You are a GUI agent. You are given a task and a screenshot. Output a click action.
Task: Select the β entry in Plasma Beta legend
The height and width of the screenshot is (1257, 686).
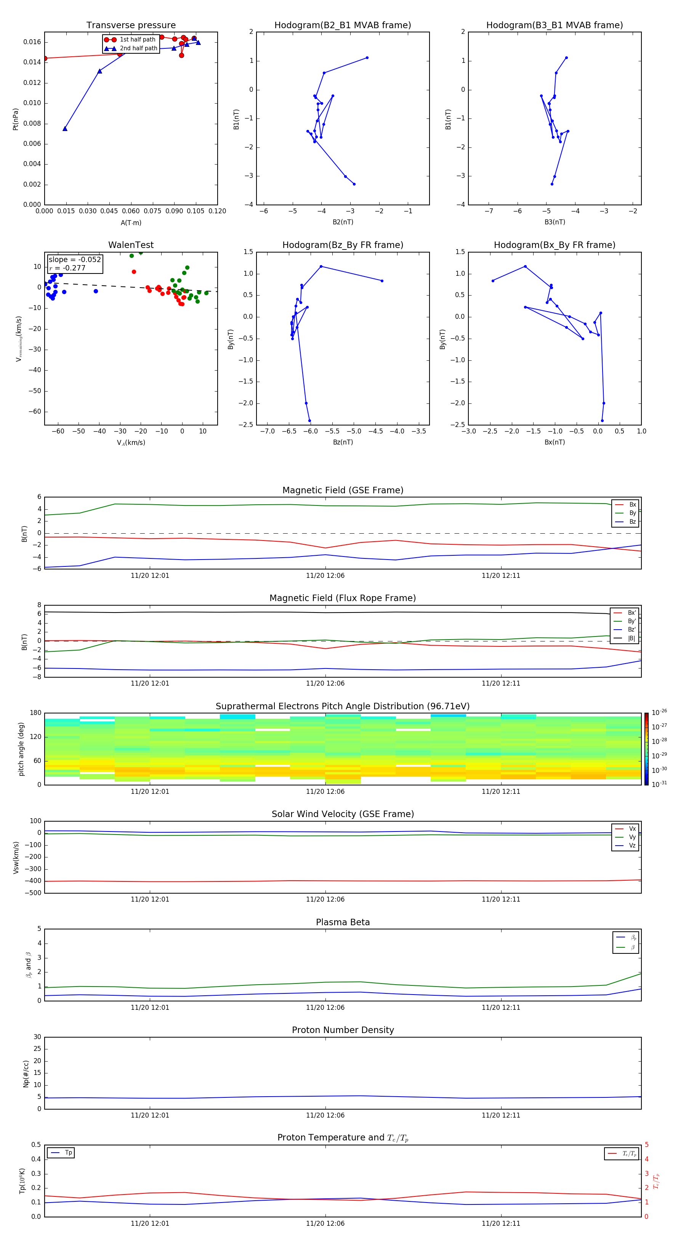tap(626, 947)
